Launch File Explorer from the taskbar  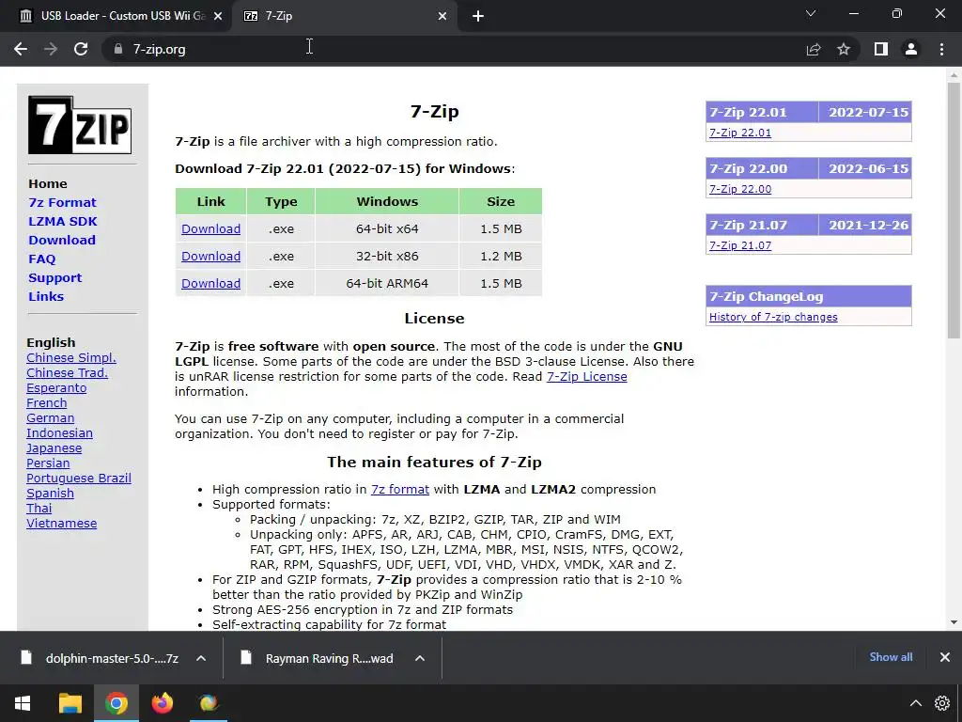[70, 703]
